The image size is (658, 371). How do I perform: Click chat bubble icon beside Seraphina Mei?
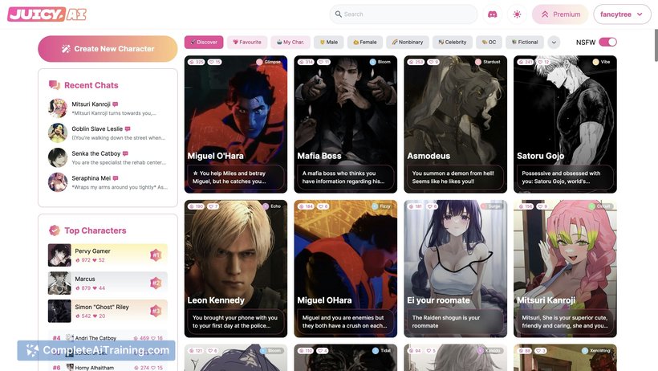click(x=116, y=178)
